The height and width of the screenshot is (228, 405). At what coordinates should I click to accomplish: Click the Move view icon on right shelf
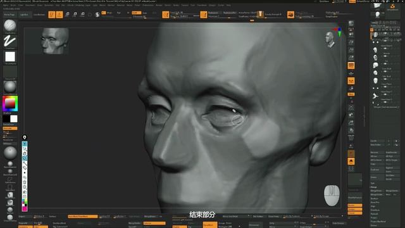pos(351,115)
